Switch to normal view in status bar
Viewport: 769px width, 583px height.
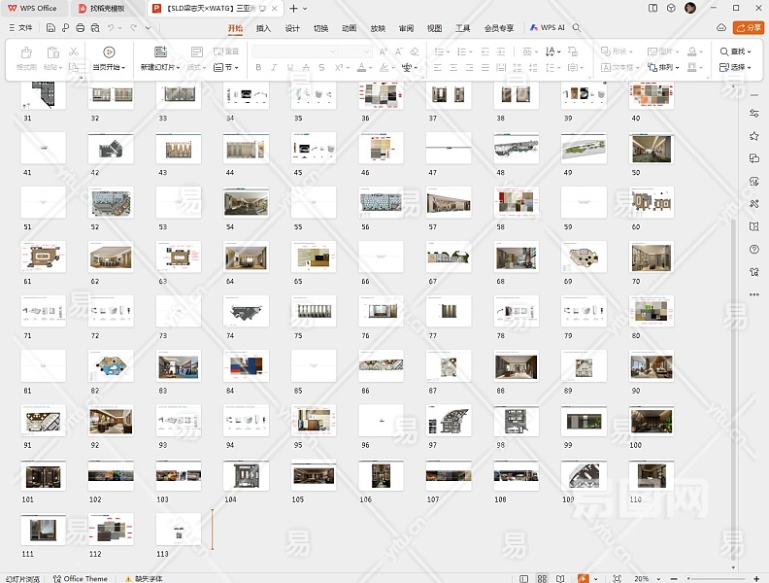[524, 578]
